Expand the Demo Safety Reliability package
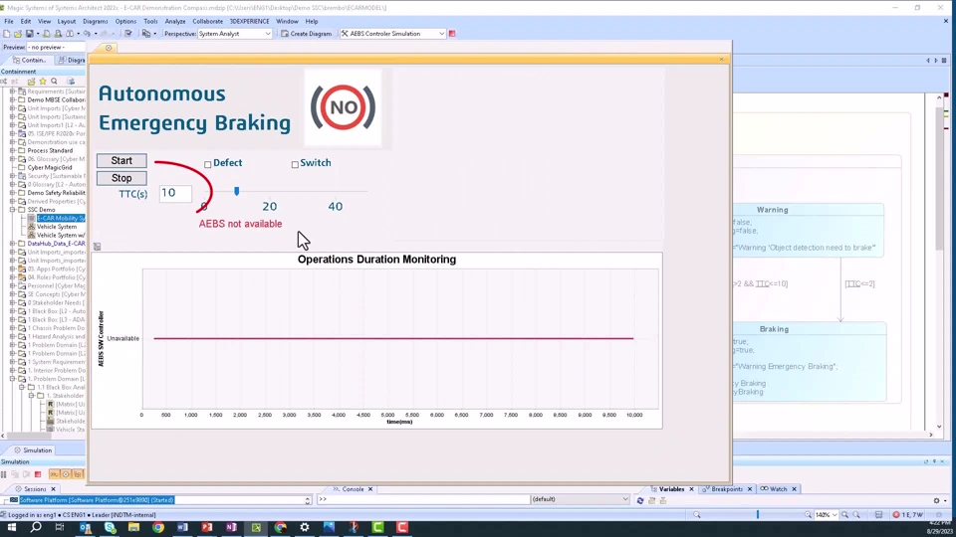This screenshot has height=537, width=956. point(13,192)
